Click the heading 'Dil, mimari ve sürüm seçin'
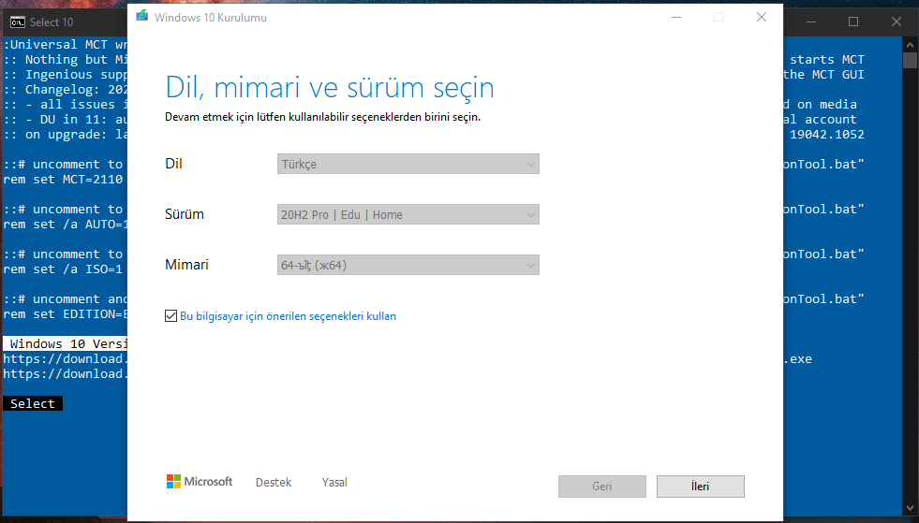The width and height of the screenshot is (919, 523). (x=330, y=88)
